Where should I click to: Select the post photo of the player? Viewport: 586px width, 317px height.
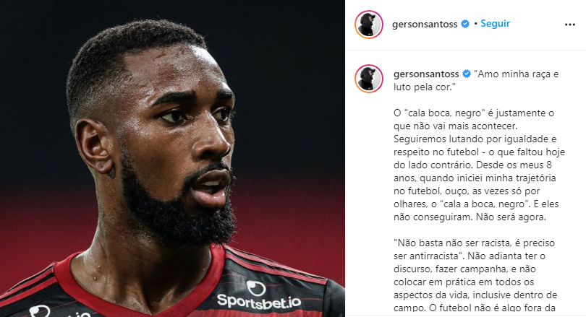pyautogui.click(x=172, y=159)
